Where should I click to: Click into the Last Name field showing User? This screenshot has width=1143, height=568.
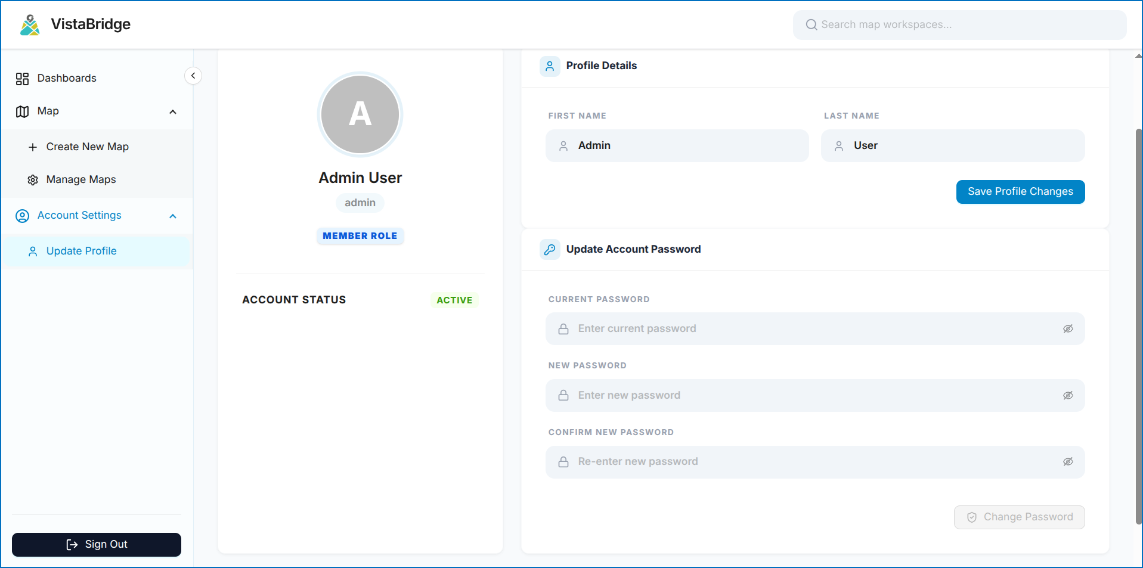pos(952,146)
